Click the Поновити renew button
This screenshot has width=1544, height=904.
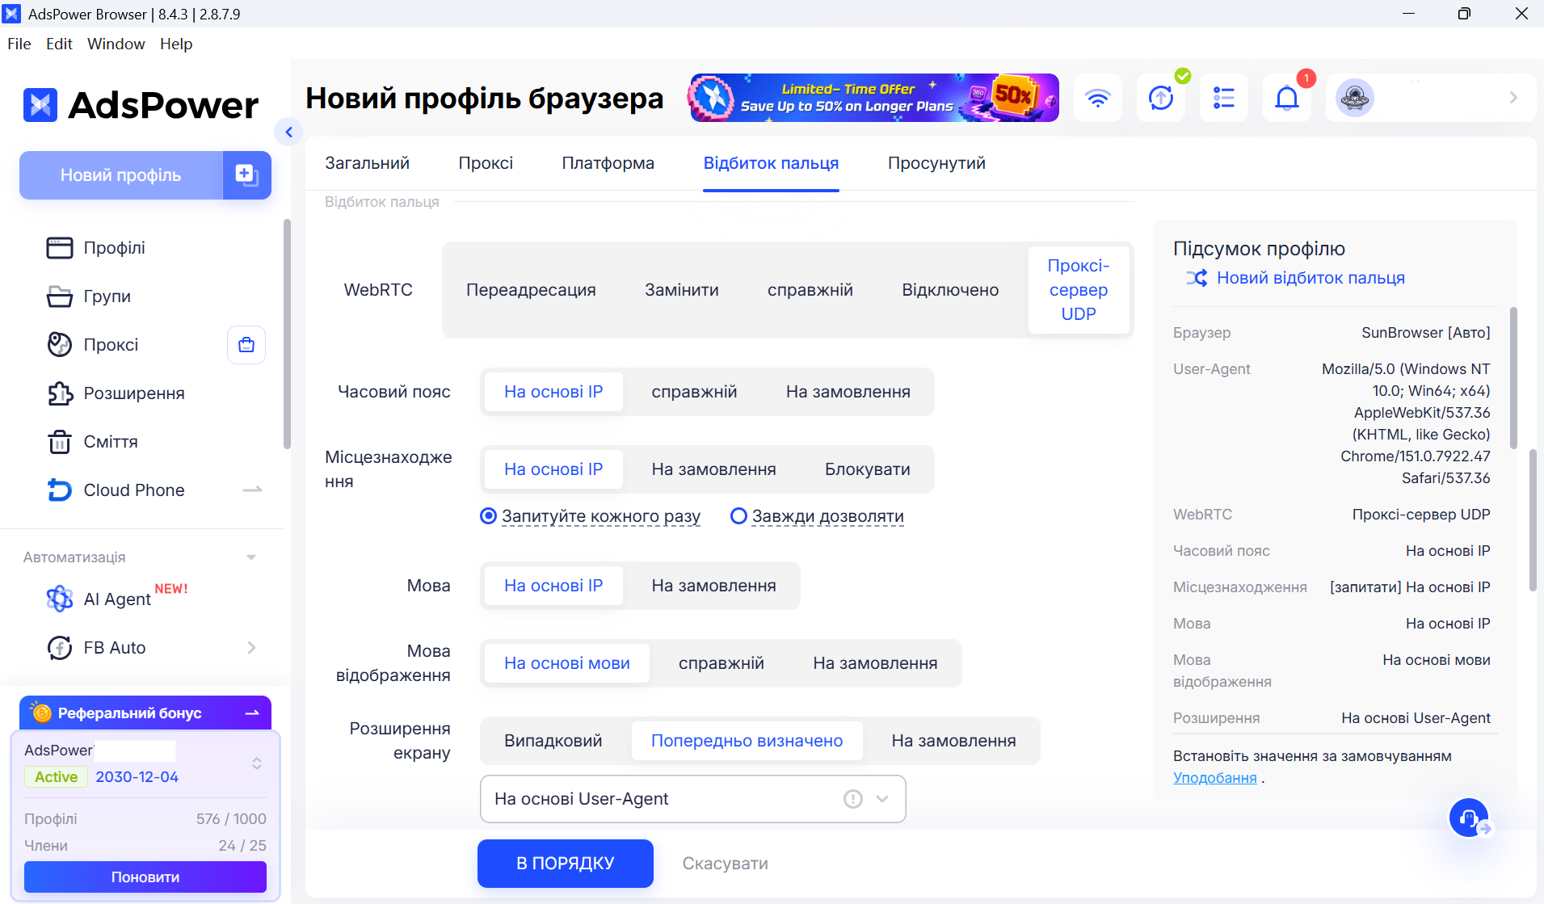click(x=145, y=877)
